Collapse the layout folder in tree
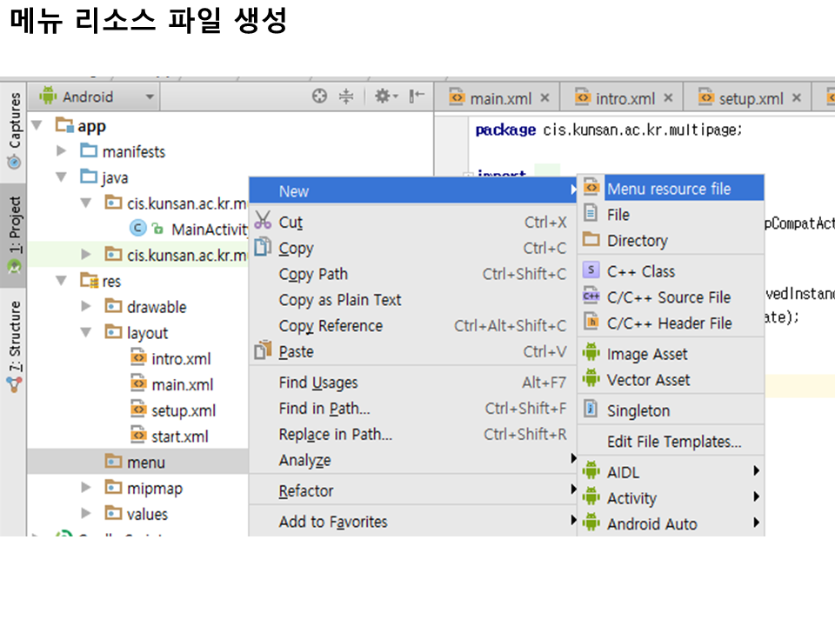This screenshot has width=835, height=626. [x=86, y=332]
